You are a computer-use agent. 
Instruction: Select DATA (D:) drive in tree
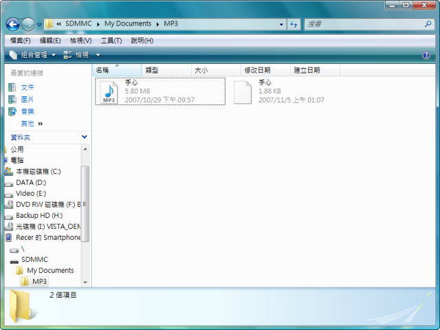click(31, 182)
